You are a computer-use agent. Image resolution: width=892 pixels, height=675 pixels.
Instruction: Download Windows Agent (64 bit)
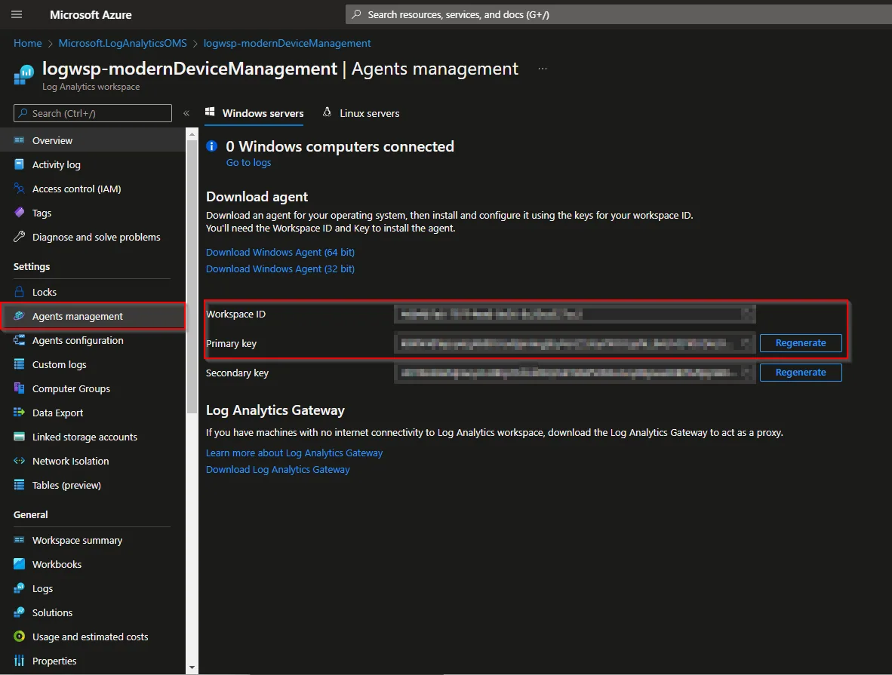[280, 252]
